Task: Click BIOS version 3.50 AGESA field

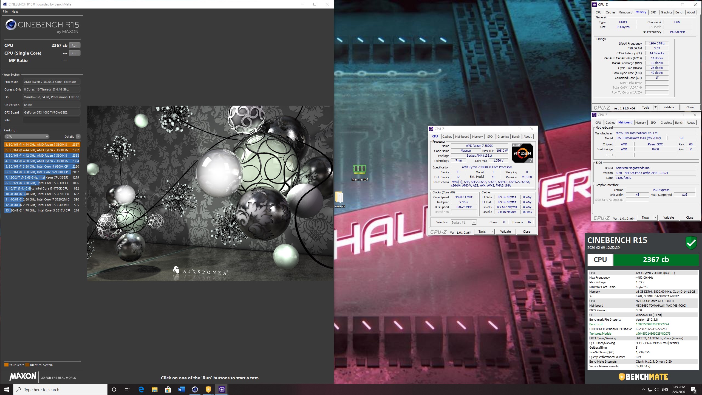Action: point(655,173)
